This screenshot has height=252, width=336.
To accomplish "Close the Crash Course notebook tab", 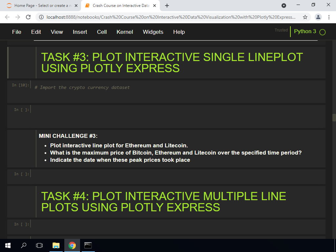I will [x=155, y=6].
